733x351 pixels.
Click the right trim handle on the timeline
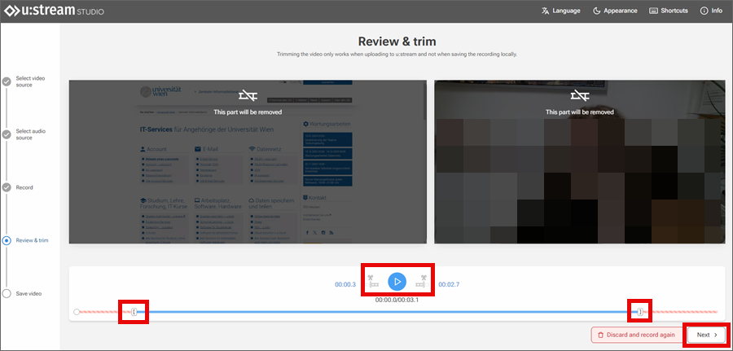641,312
